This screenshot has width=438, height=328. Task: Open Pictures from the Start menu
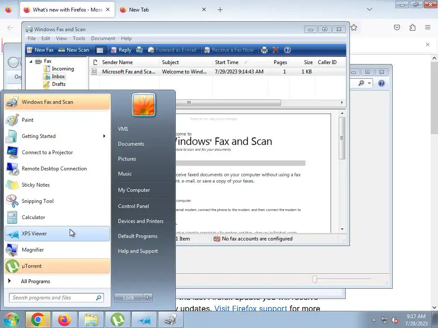click(x=127, y=159)
